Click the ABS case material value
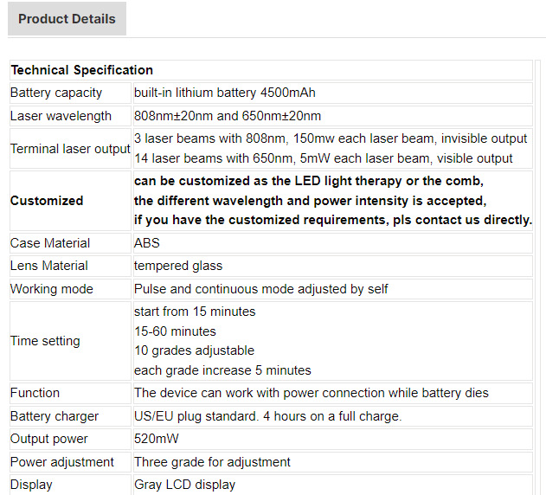 [x=147, y=243]
